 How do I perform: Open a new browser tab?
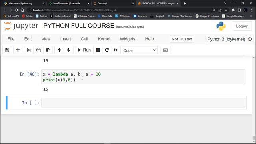[x=185, y=4]
